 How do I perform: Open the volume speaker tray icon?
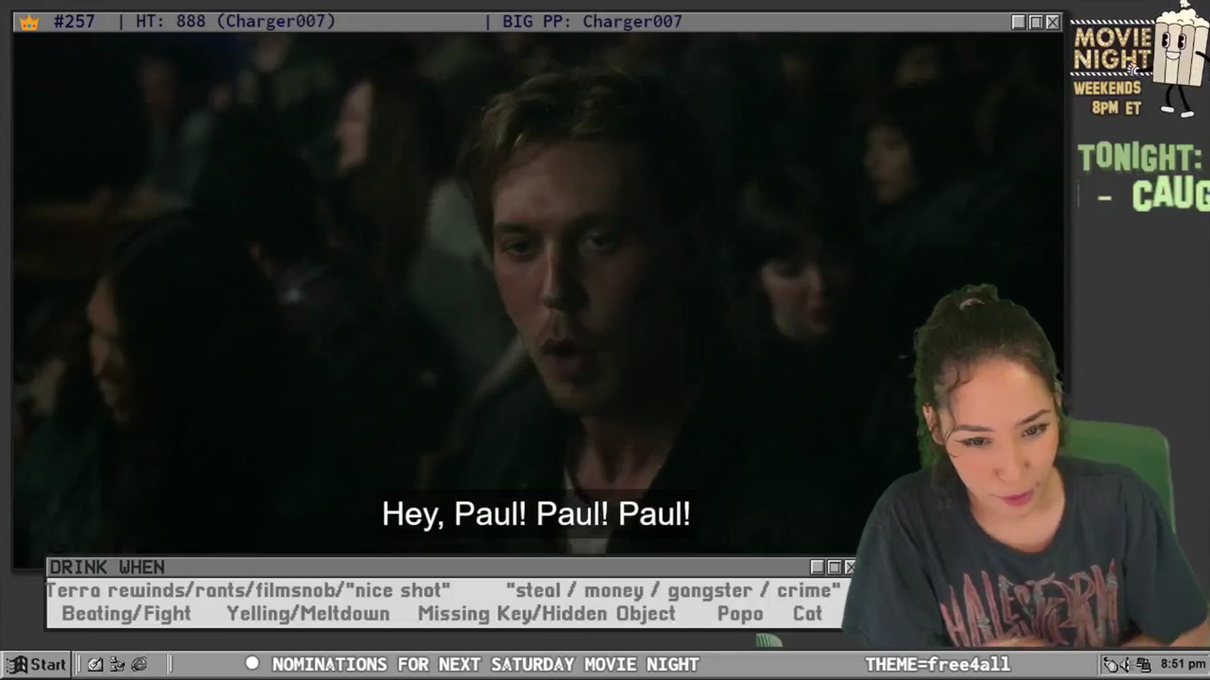(x=1126, y=664)
